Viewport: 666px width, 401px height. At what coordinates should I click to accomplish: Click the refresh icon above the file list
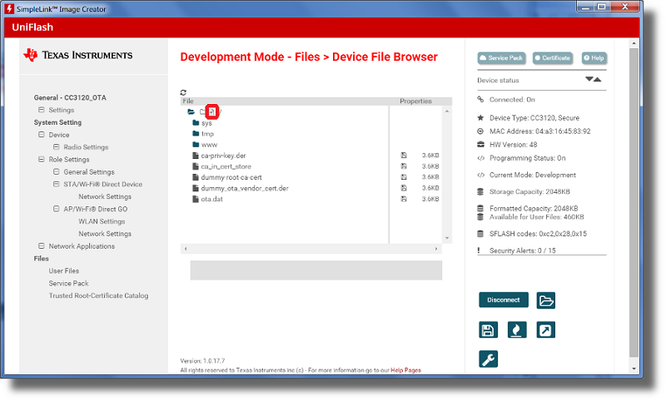183,92
